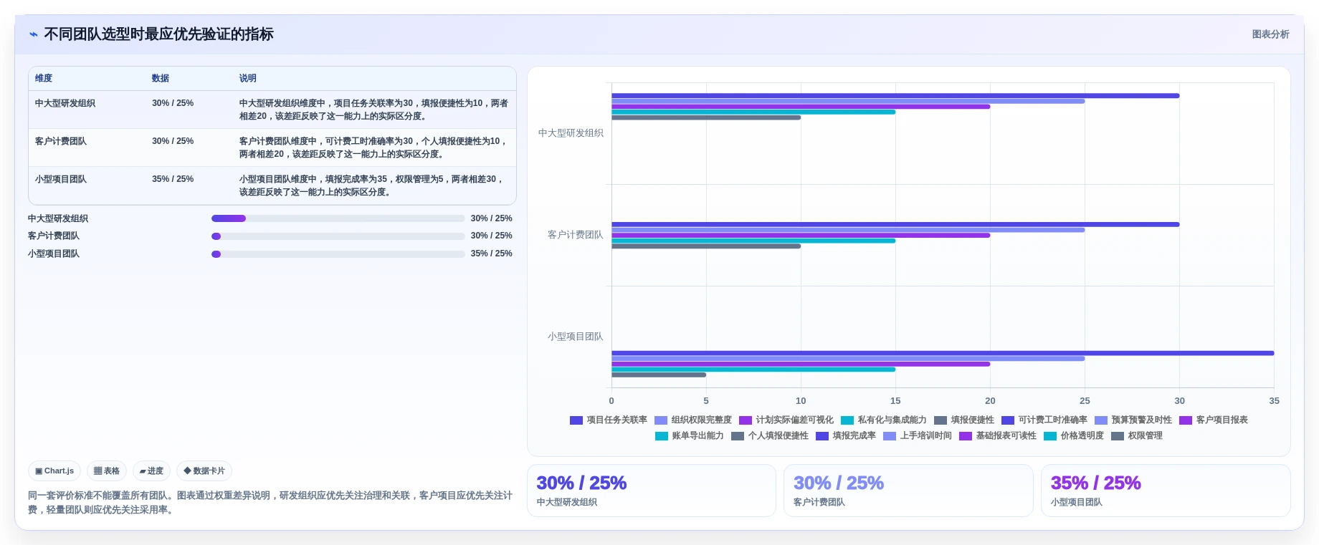Open the 小型项目团队 summary card
Viewport: 1319px width, 545px height.
1166,491
